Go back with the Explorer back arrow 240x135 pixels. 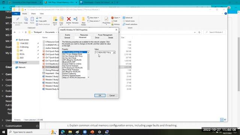[x=15, y=32]
